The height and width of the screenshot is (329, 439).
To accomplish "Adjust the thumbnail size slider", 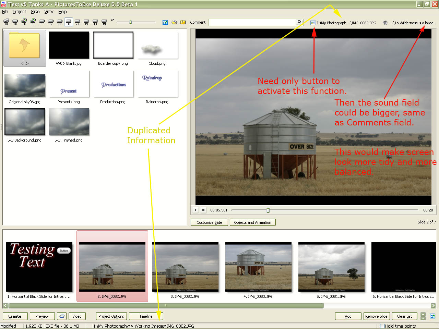I will 130,22.
